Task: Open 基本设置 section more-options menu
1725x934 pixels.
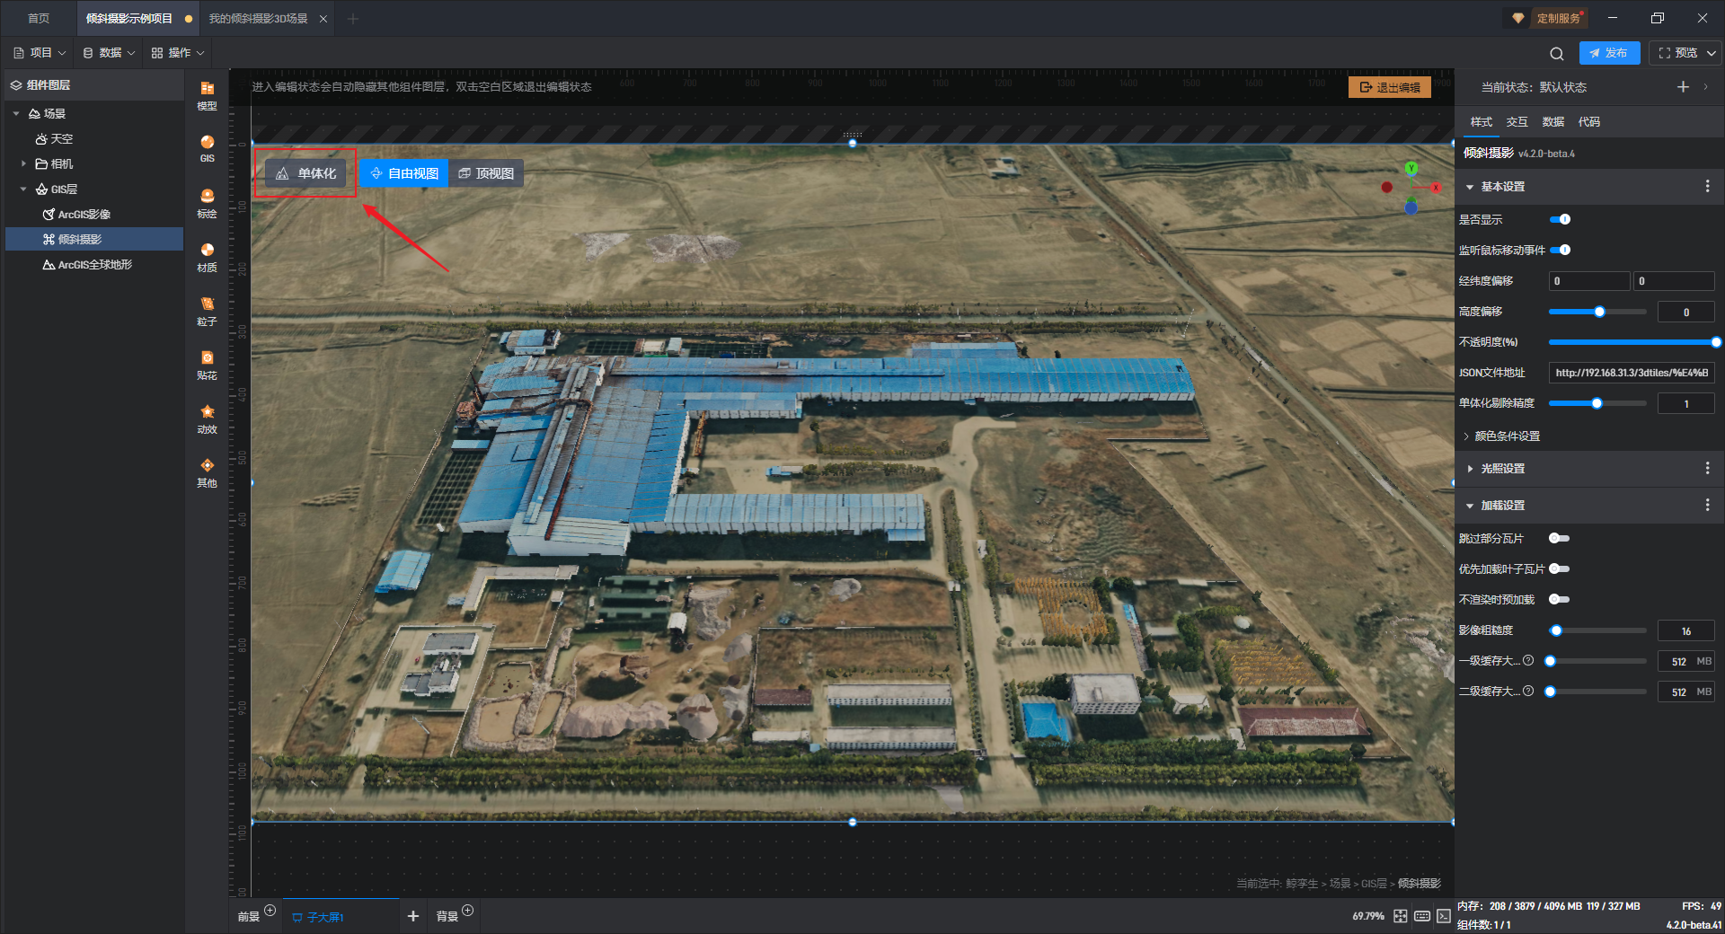Action: point(1707,186)
